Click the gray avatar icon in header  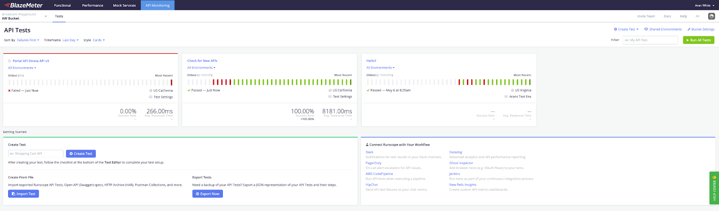click(711, 16)
